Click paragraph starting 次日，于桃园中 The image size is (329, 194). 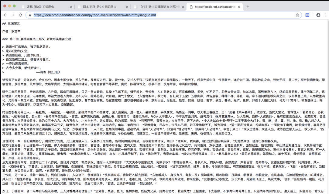[x=164, y=192]
